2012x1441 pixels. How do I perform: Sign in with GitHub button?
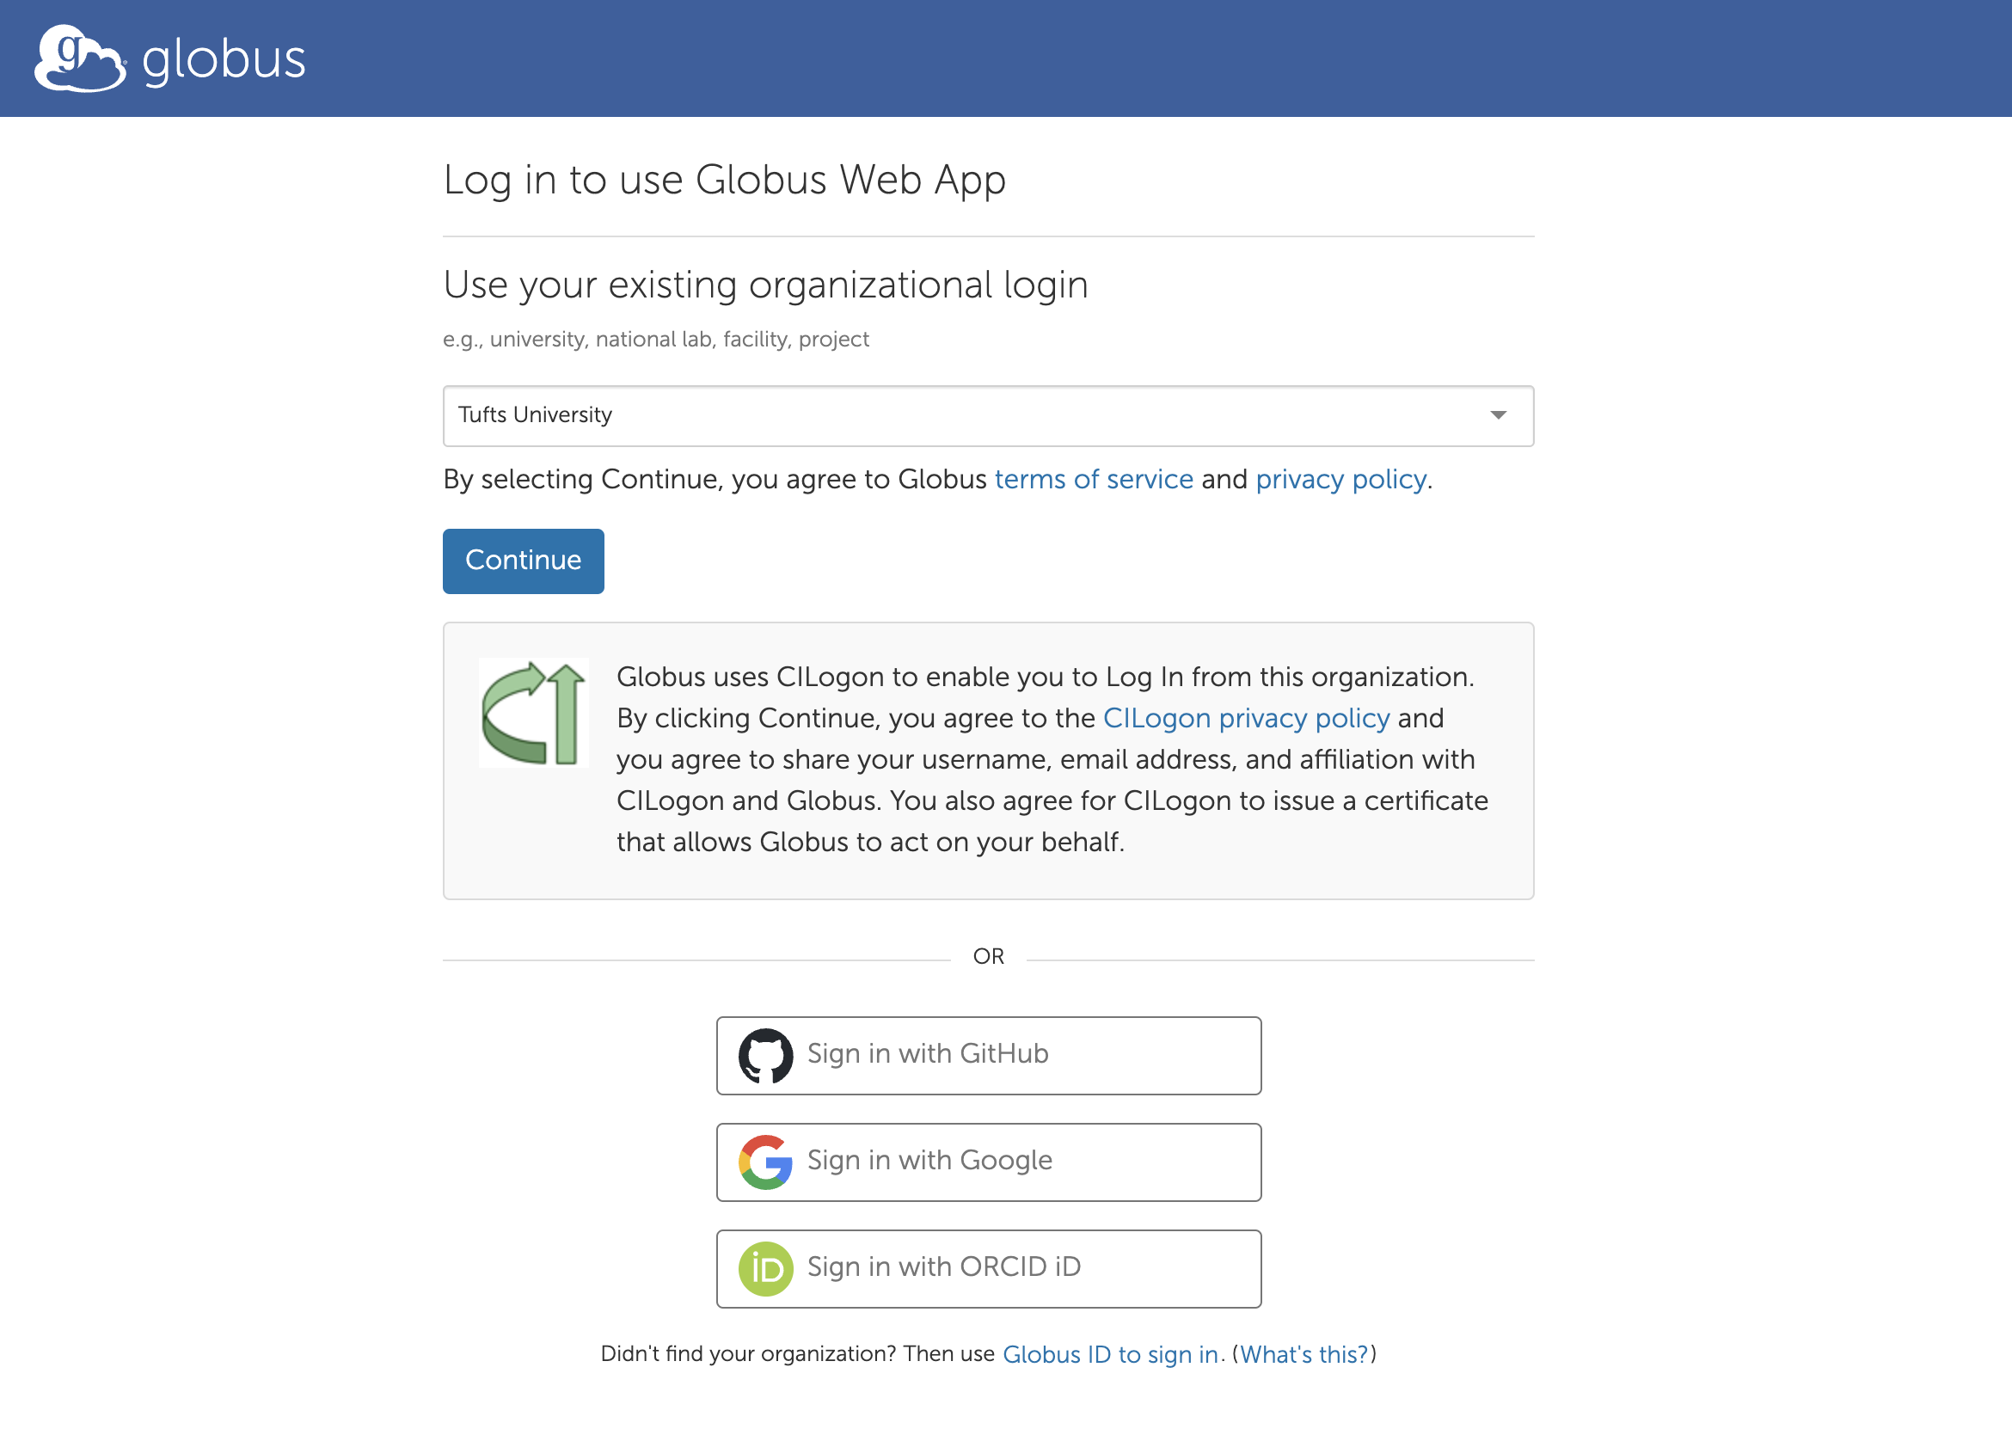[x=988, y=1055]
